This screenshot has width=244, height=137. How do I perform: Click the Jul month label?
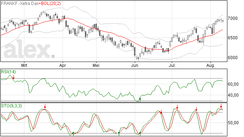tap(172, 65)
